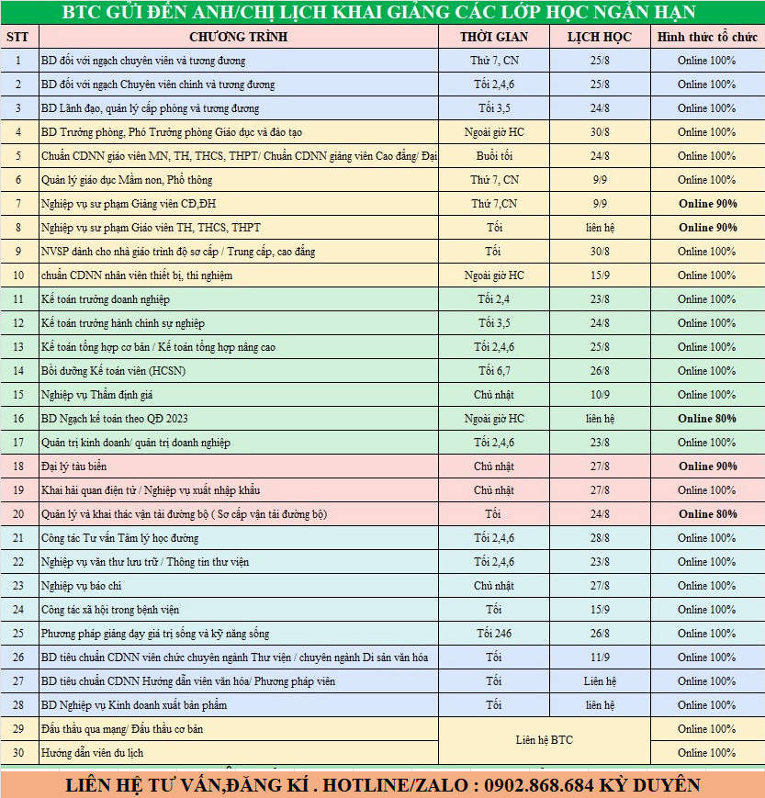Click the THỜI GIAN column header

[494, 37]
